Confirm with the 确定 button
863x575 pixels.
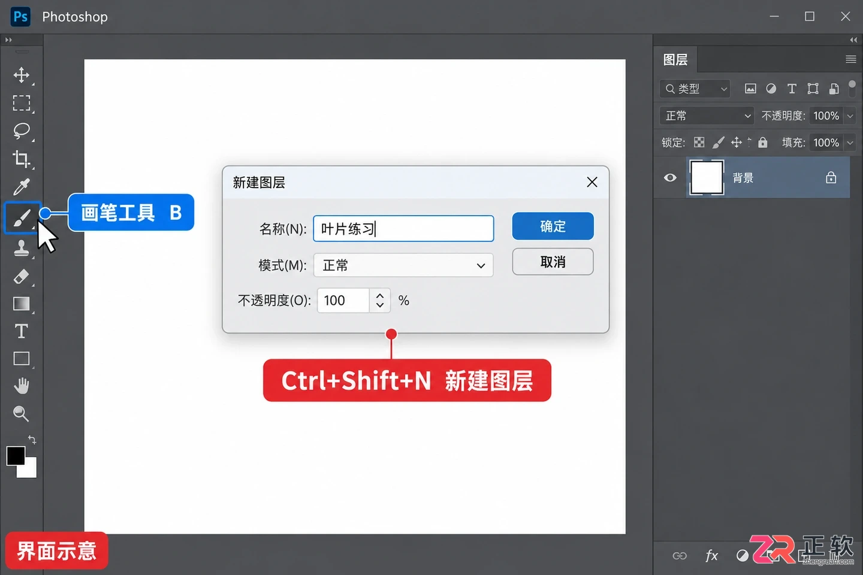coord(553,226)
